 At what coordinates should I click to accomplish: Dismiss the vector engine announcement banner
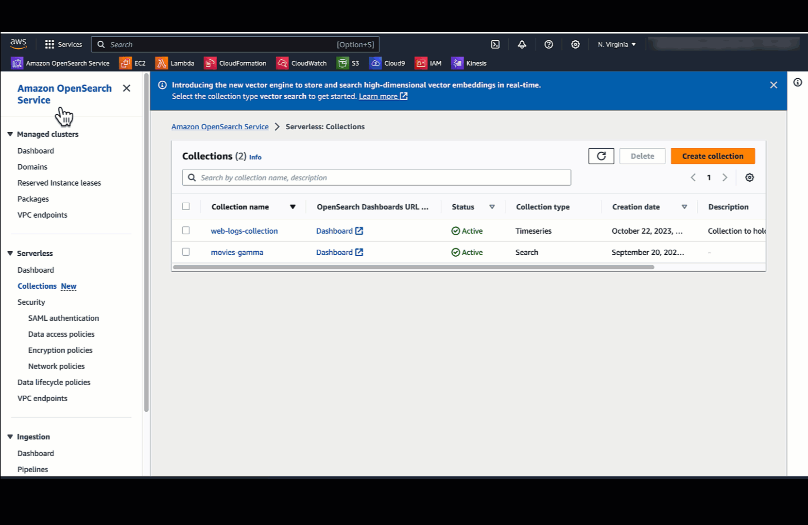coord(774,85)
